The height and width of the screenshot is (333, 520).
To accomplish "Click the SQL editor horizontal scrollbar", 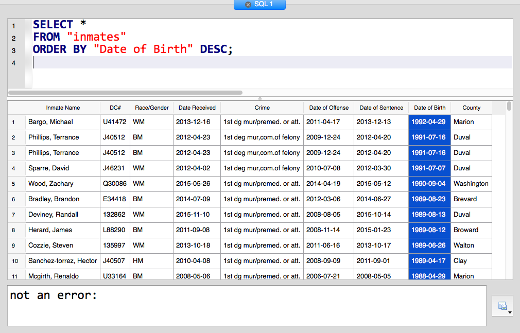I will click(x=125, y=93).
